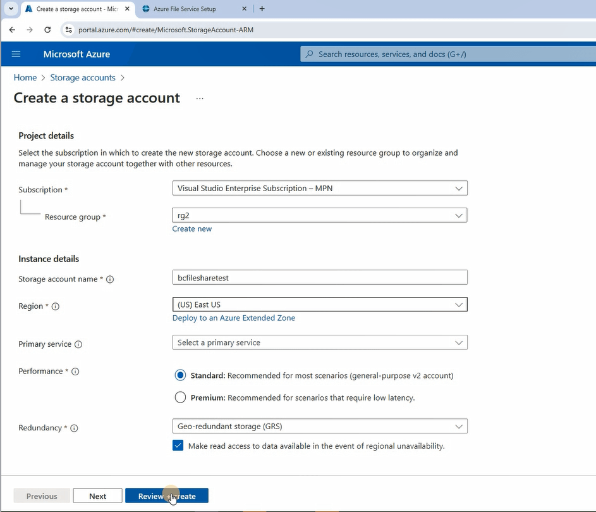The height and width of the screenshot is (512, 596).
Task: Expand the Redundancy dropdown
Action: click(320, 426)
